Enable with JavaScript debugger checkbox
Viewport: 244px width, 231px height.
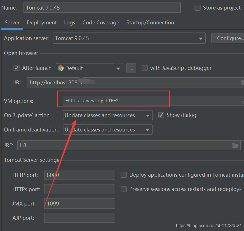tap(145, 68)
